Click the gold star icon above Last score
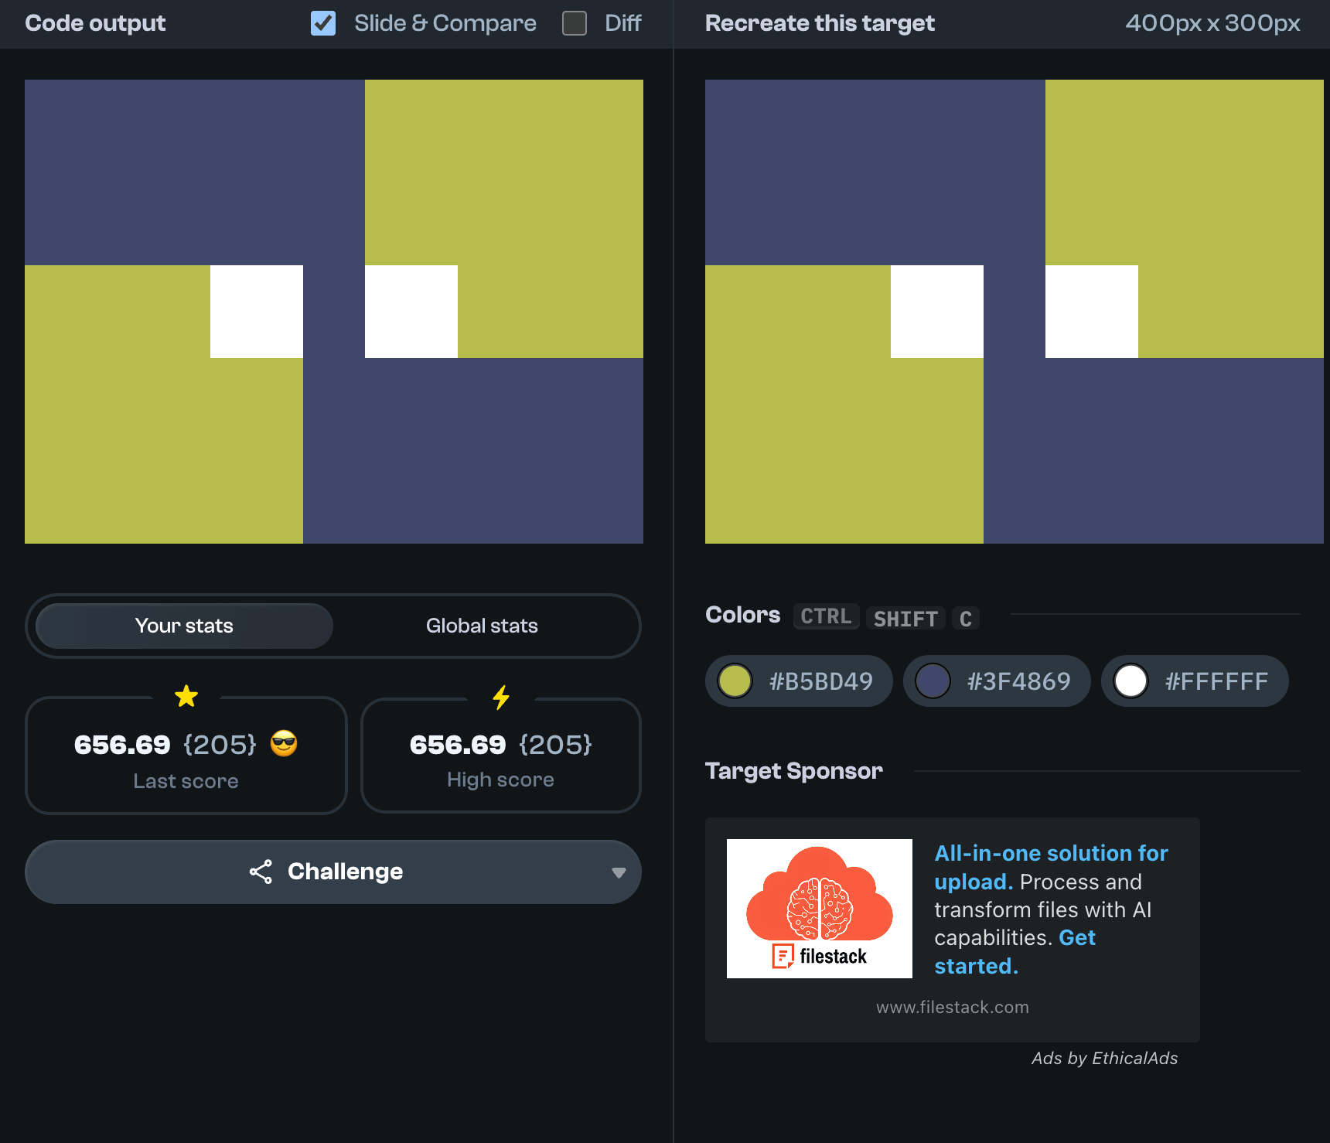This screenshot has height=1143, width=1330. [186, 697]
